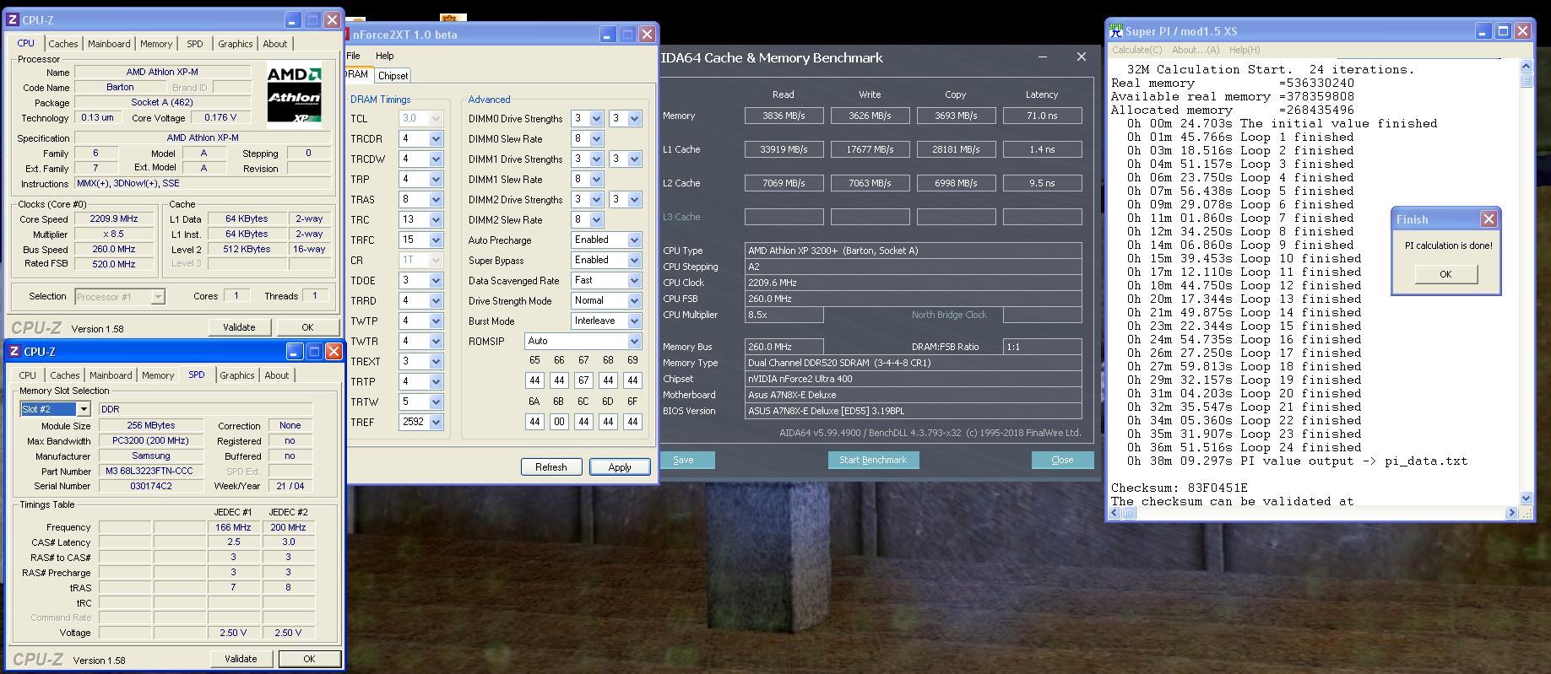The height and width of the screenshot is (674, 1551).
Task: Click OK in lower CPU-Z SPD window
Action: (309, 659)
